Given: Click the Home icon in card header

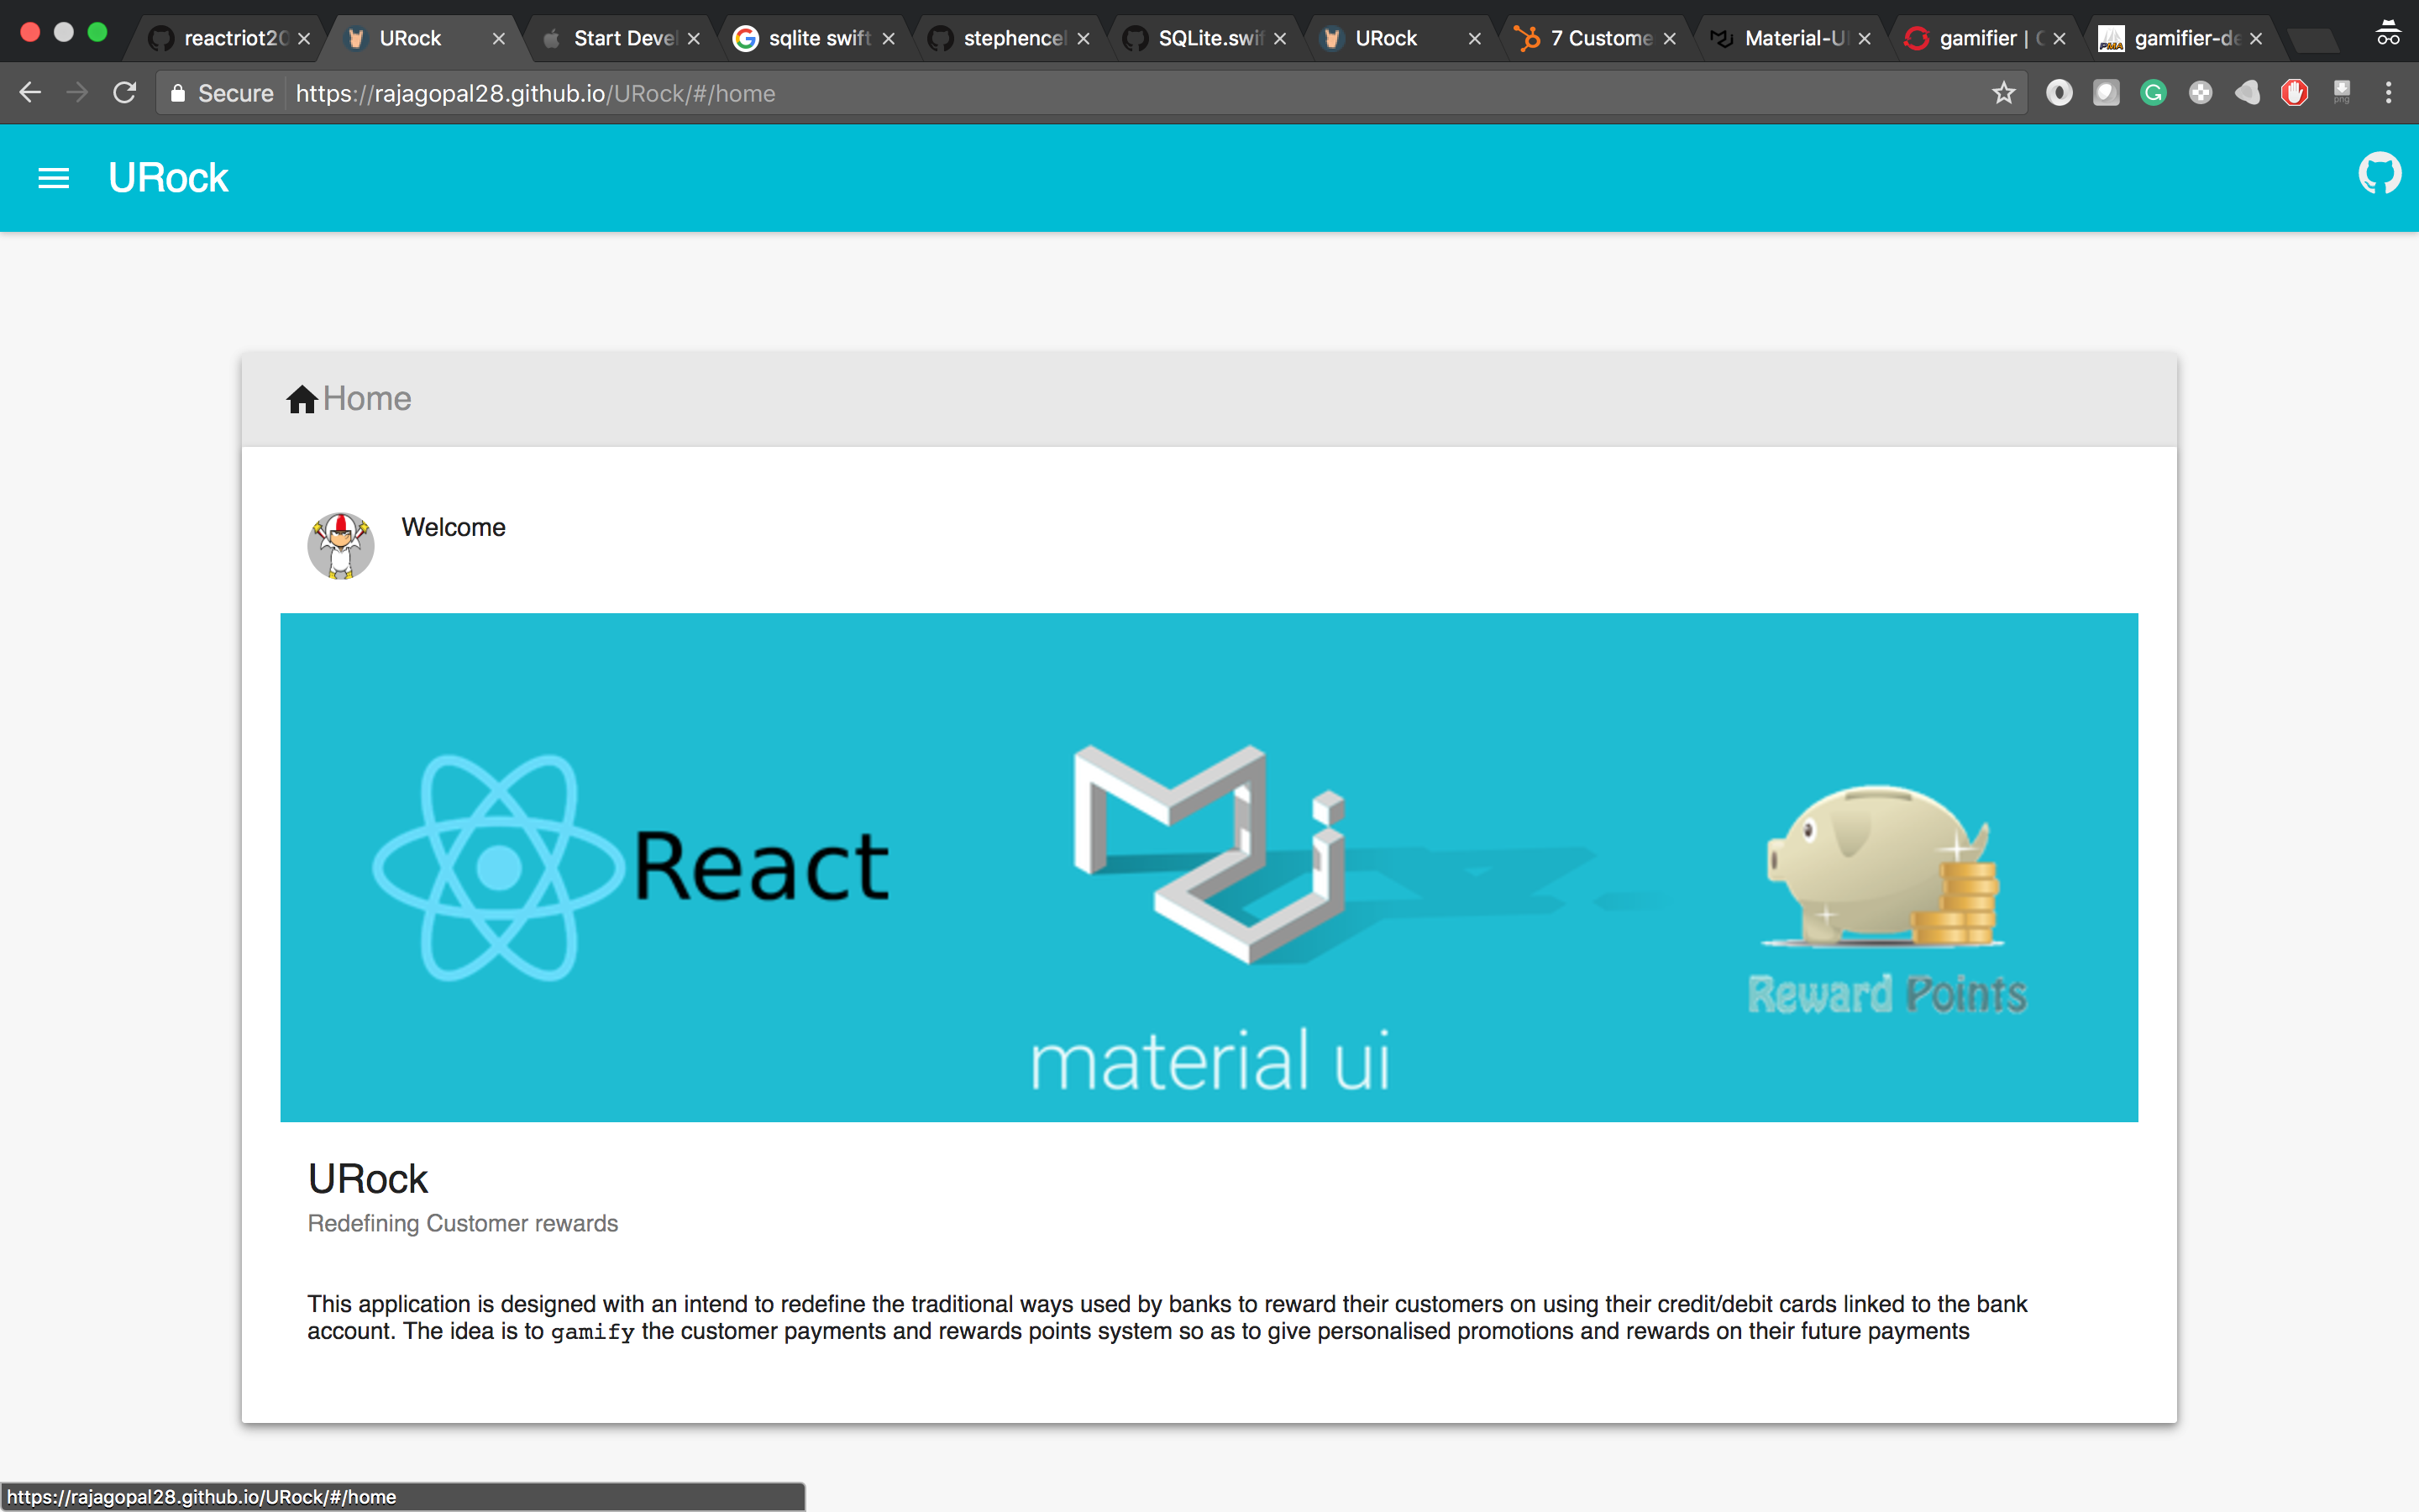Looking at the screenshot, I should (x=302, y=399).
